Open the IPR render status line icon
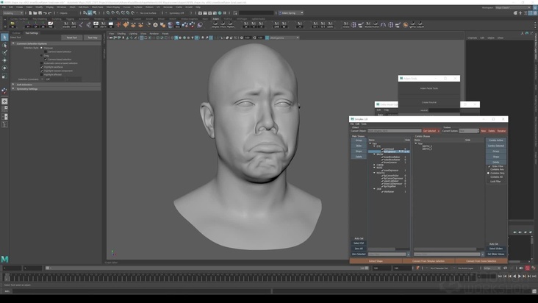 click(210, 13)
